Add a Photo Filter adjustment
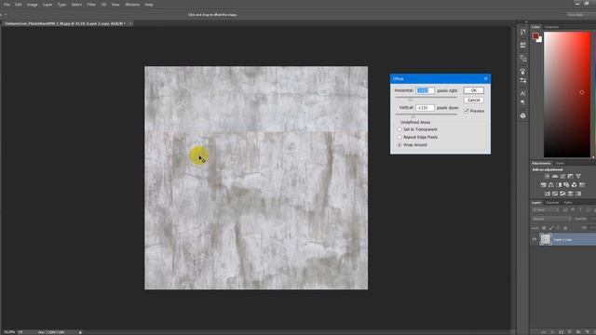This screenshot has height=335, width=596. [x=566, y=185]
